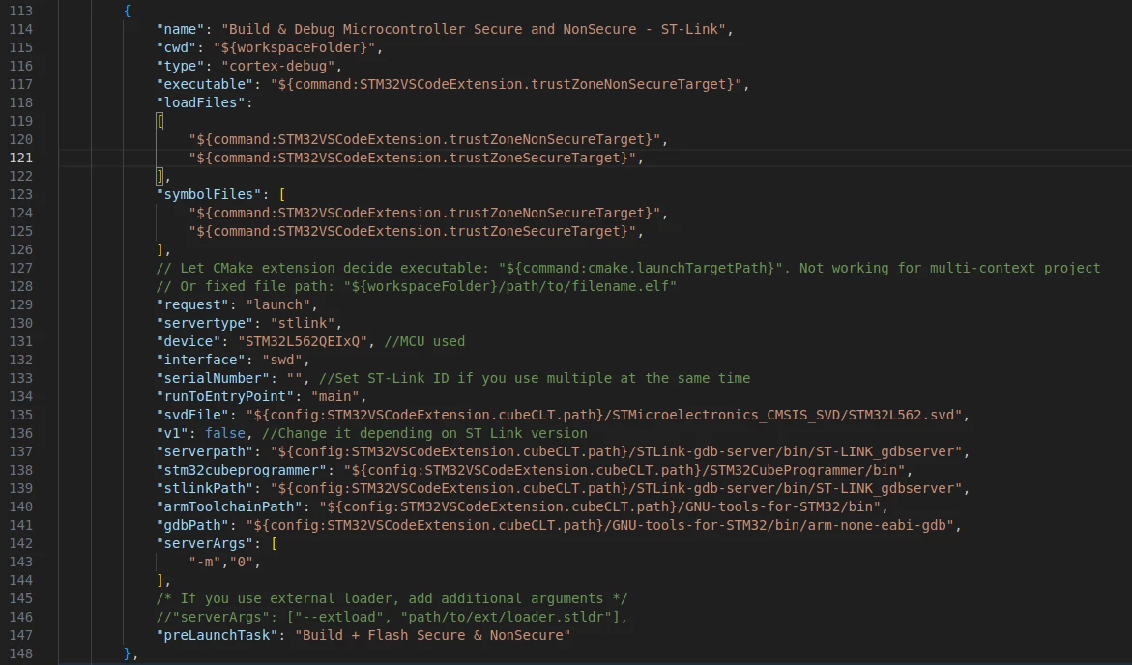Image resolution: width=1132 pixels, height=665 pixels.
Task: Click the "serverpath" key
Action: [x=205, y=452]
